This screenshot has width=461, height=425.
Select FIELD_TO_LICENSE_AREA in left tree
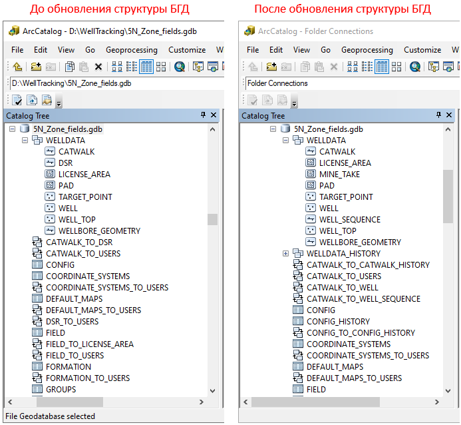90,344
